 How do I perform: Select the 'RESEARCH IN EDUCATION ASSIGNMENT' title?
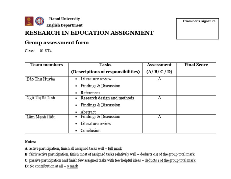(x=89, y=33)
